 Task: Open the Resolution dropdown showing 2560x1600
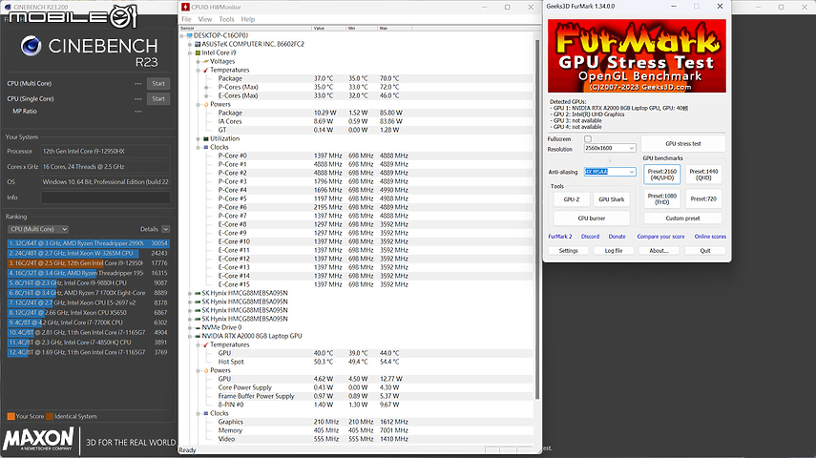pyautogui.click(x=610, y=148)
